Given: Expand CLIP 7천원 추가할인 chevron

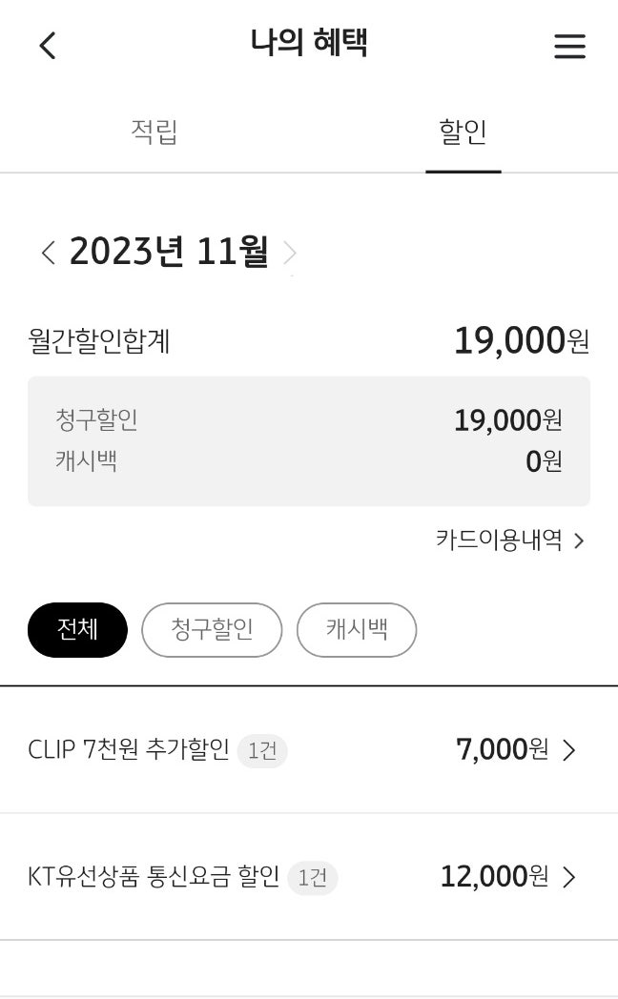Looking at the screenshot, I should pyautogui.click(x=569, y=750).
